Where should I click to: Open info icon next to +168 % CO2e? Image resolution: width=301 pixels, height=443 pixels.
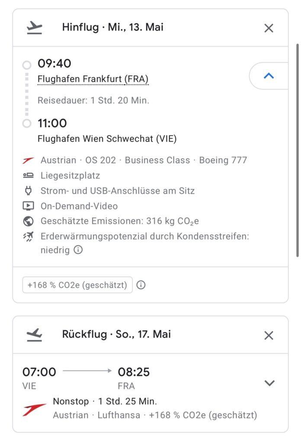pos(141,285)
